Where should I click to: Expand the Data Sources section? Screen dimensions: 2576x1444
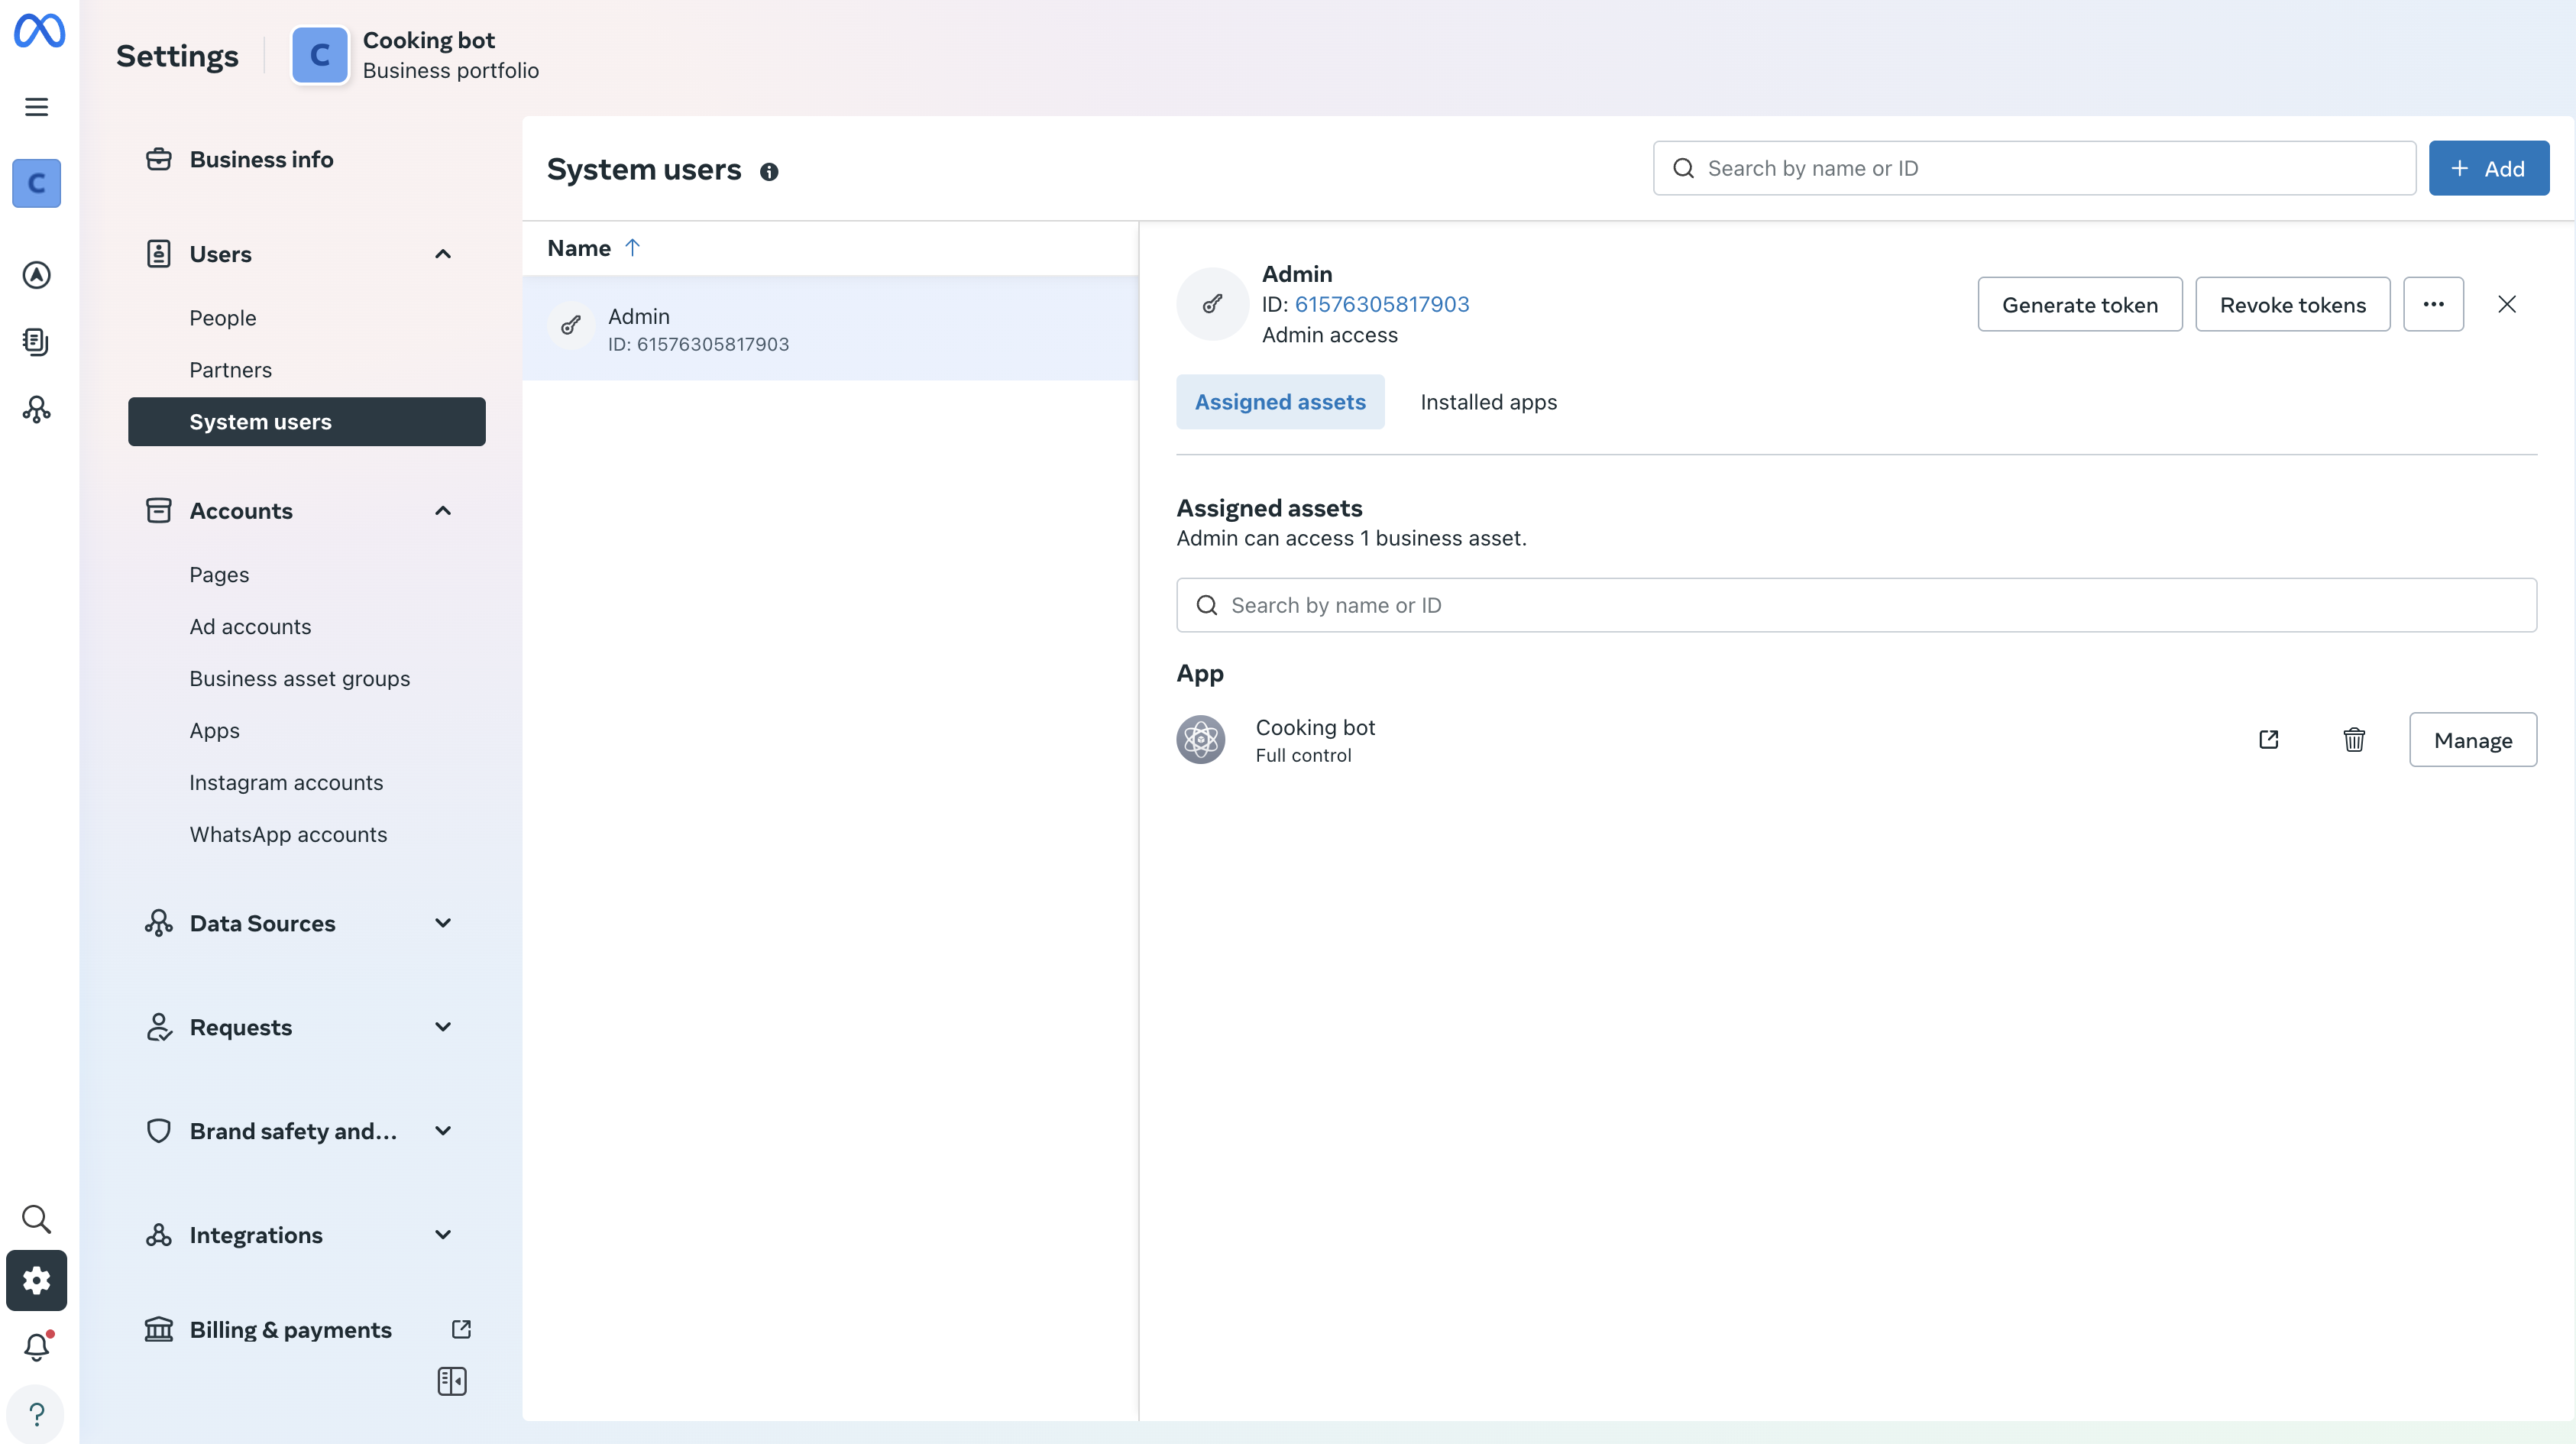443,923
